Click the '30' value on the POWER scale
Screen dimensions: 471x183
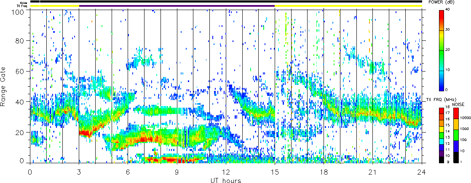[x=447, y=30]
